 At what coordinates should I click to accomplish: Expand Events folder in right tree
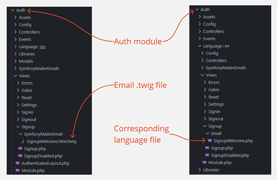[199, 38]
